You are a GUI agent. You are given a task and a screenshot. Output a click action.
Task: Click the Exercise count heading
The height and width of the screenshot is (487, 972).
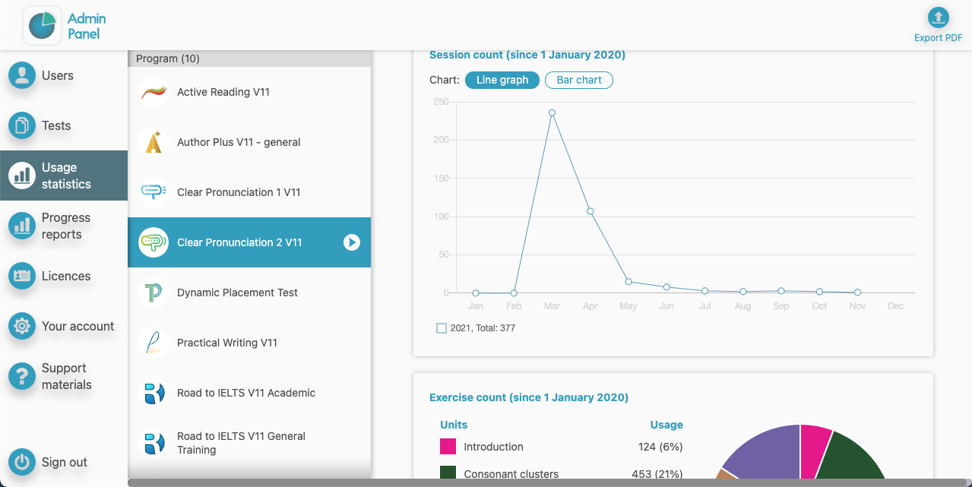pos(529,397)
